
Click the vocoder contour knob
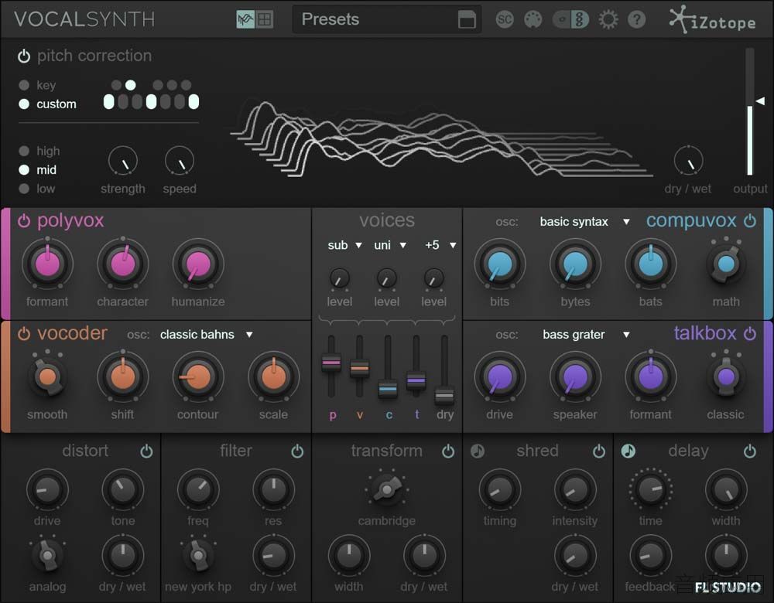[x=198, y=377]
